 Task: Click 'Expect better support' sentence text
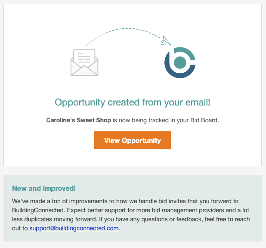click(96, 210)
